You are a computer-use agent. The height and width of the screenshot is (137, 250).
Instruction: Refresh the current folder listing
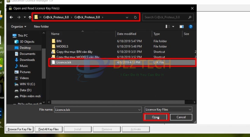[x=135, y=17]
